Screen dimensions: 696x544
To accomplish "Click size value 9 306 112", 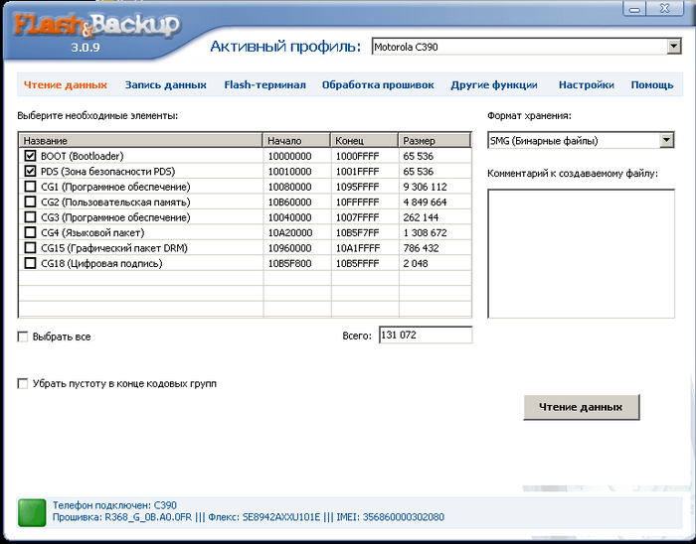I will (425, 187).
